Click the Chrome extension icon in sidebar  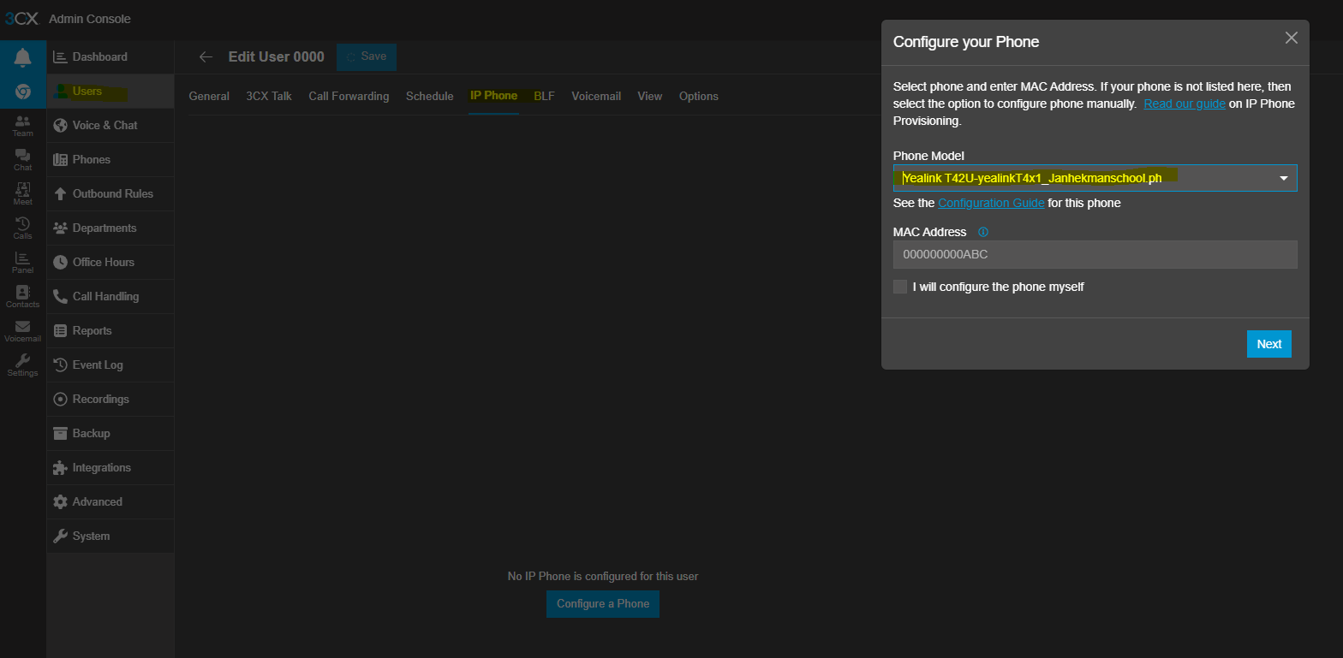[23, 91]
